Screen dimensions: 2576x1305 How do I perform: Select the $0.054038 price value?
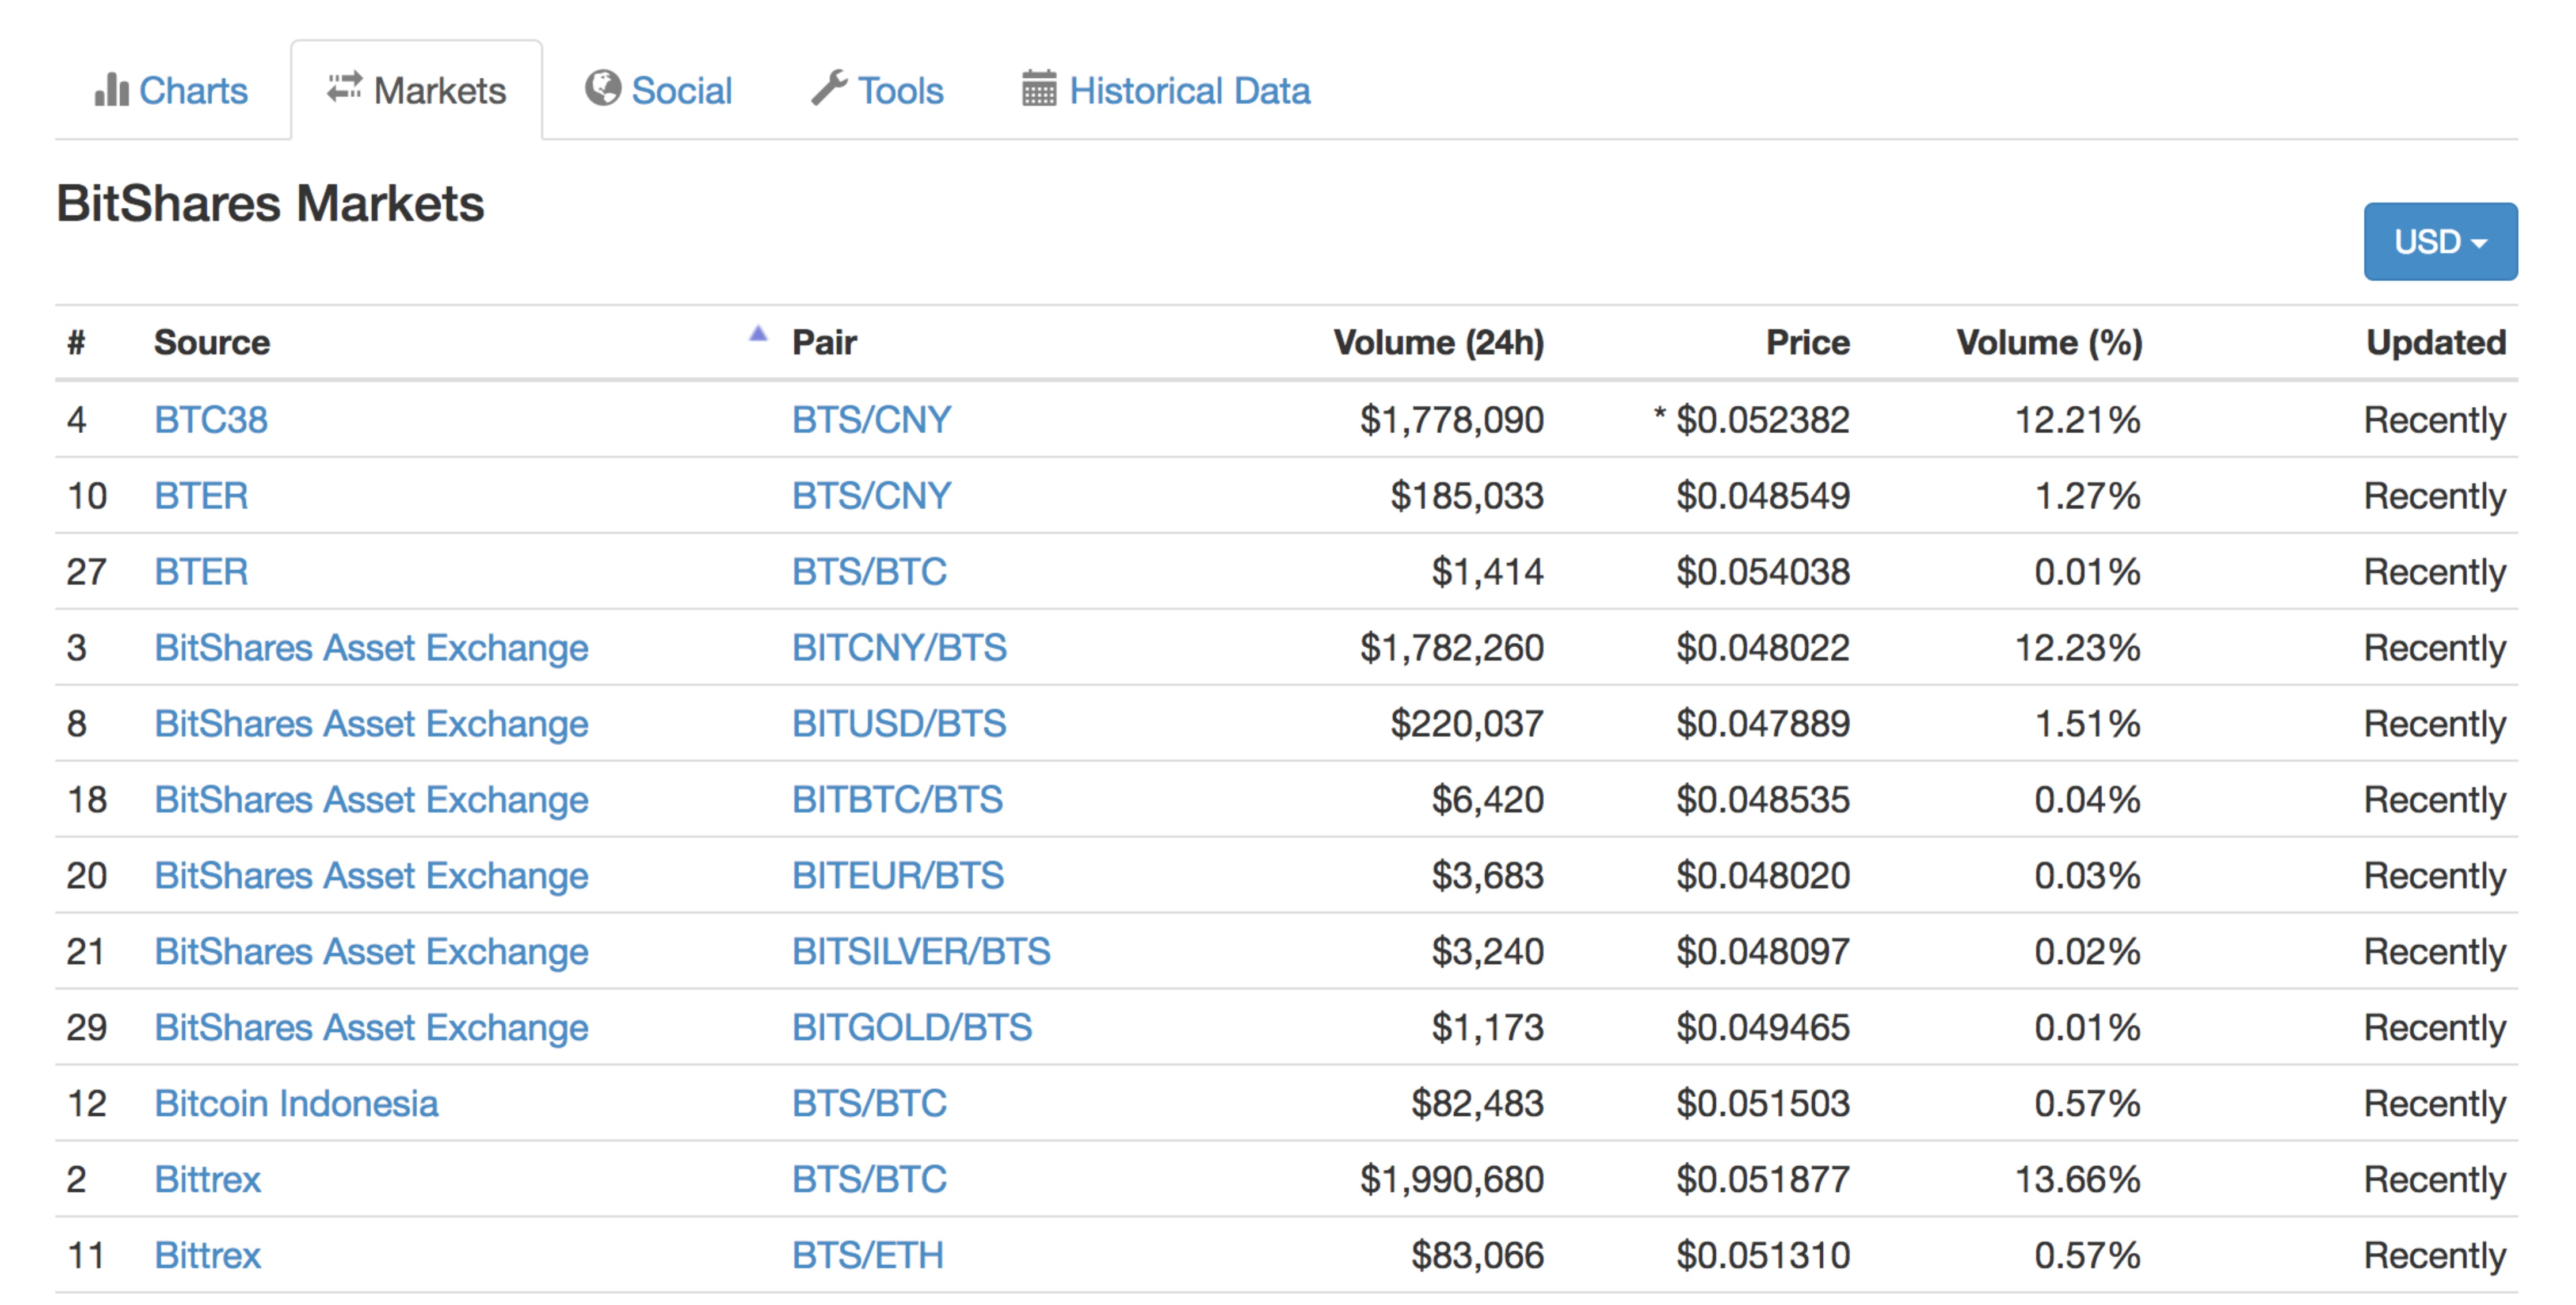1763,572
